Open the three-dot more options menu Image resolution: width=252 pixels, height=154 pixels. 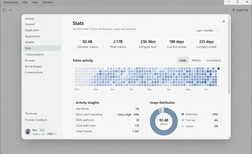pyautogui.click(x=226, y=10)
